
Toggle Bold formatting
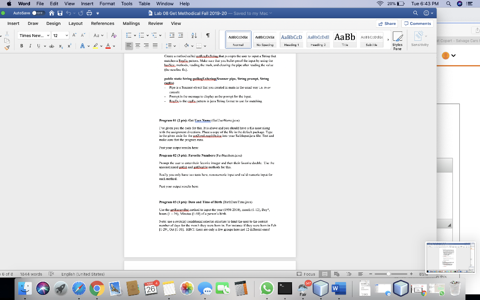[x=22, y=46]
